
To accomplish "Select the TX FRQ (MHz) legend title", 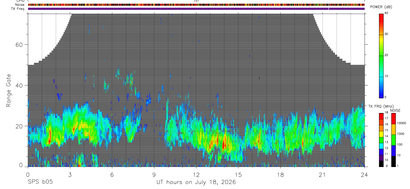I will click(x=380, y=106).
